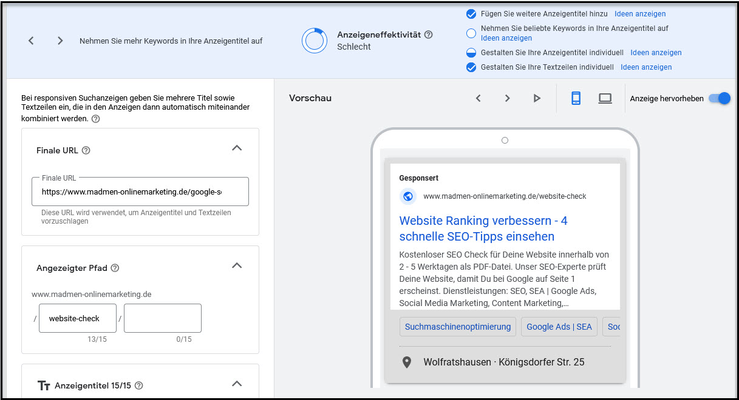
Task: Open help icon next to Finale URL
Action: click(x=86, y=150)
